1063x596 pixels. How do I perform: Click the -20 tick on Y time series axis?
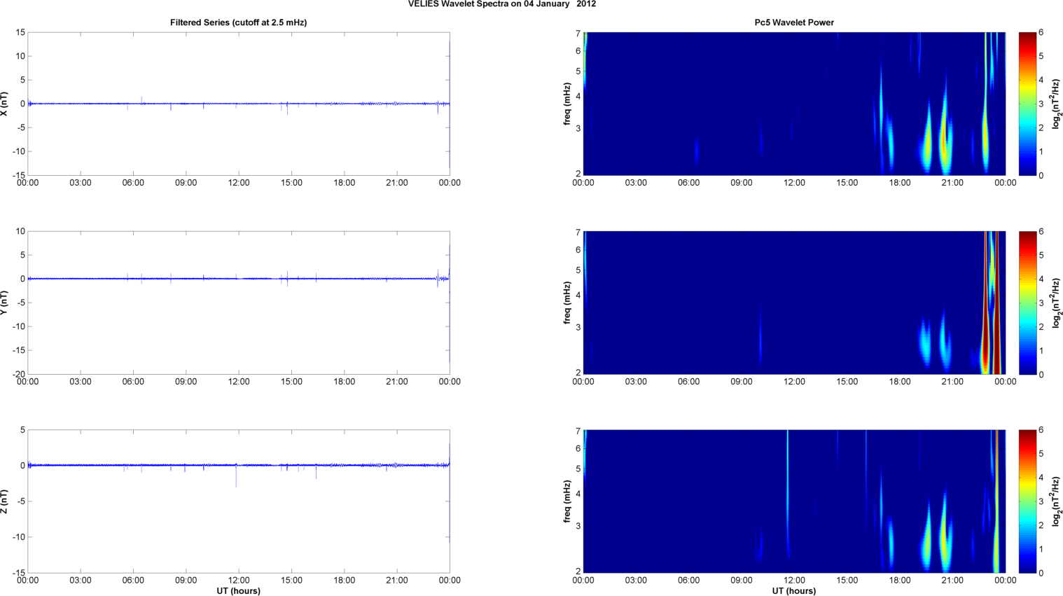pos(19,374)
